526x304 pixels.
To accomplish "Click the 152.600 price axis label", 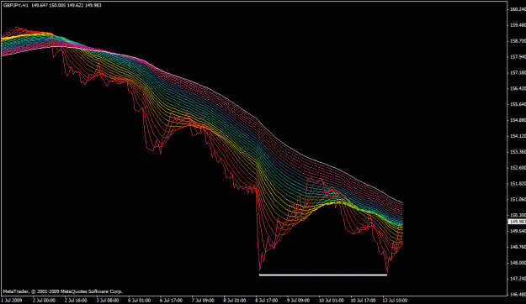I will pos(518,167).
